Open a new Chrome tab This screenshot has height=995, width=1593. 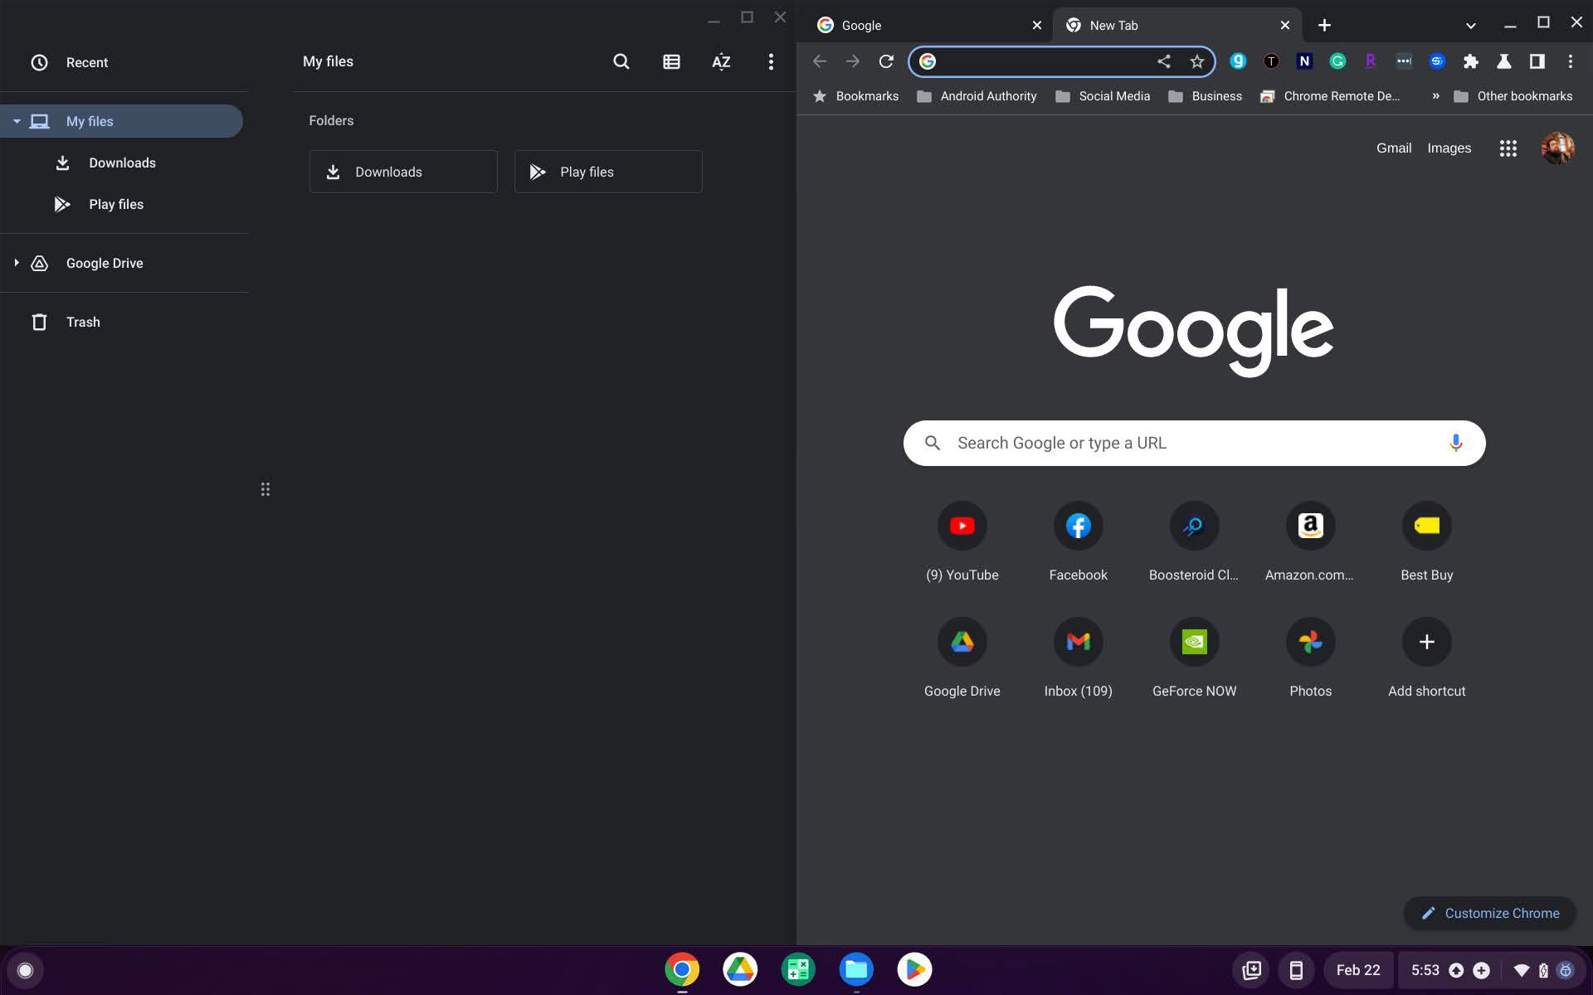(x=1324, y=25)
